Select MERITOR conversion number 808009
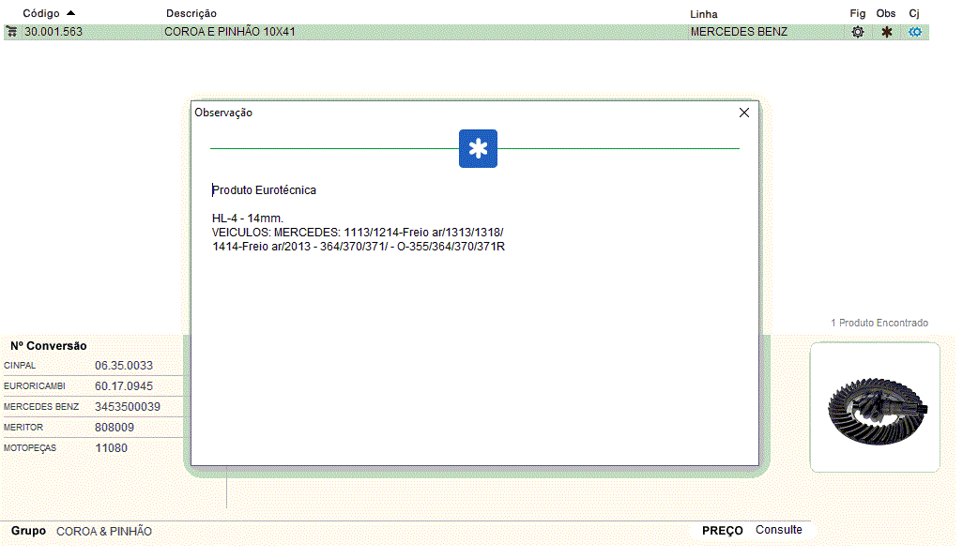This screenshot has height=558, width=963. point(115,428)
